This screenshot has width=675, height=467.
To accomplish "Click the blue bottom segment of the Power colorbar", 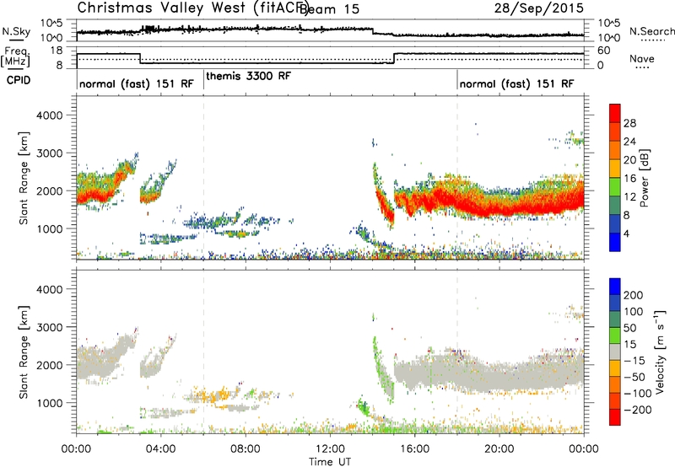I will pos(615,242).
